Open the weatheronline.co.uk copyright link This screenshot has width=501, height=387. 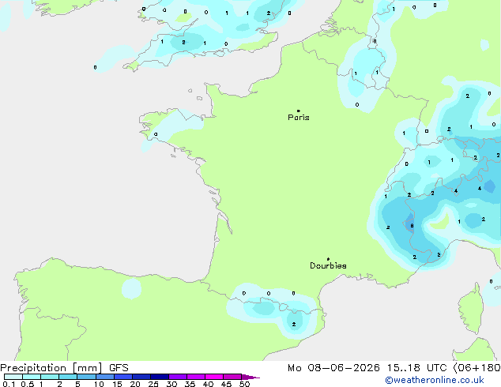click(x=435, y=380)
